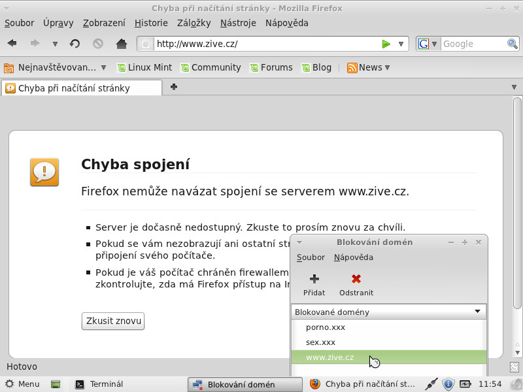The height and width of the screenshot is (392, 523).
Task: Expand the Blokované domény column header dropdown
Action: (478, 312)
